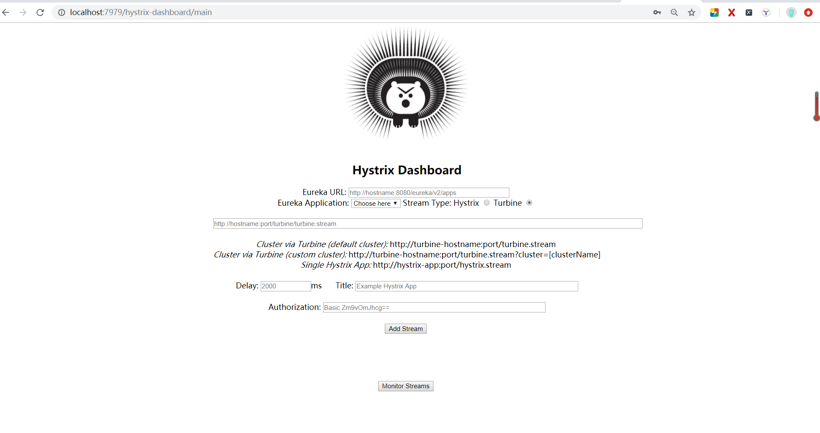Focus the turbine stream URL input field
This screenshot has width=820, height=433.
click(427, 223)
